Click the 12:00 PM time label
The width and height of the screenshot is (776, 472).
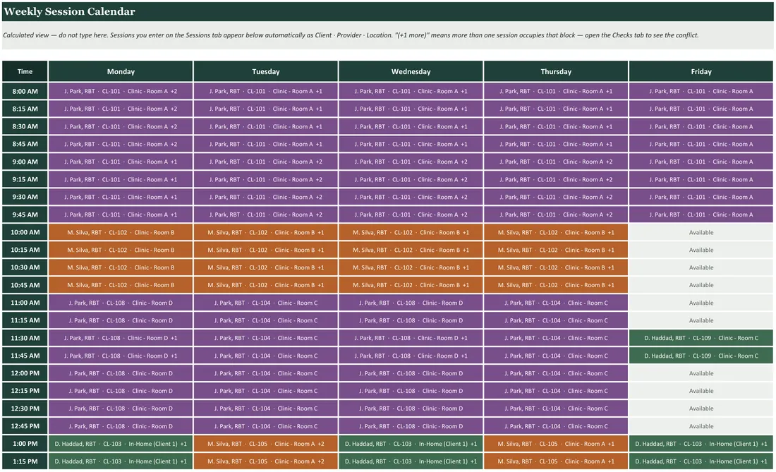click(x=25, y=373)
